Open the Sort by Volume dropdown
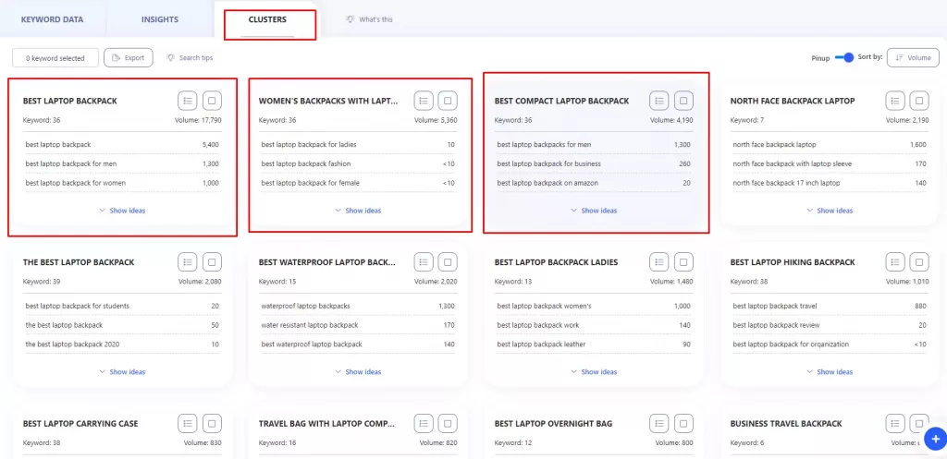 click(913, 58)
